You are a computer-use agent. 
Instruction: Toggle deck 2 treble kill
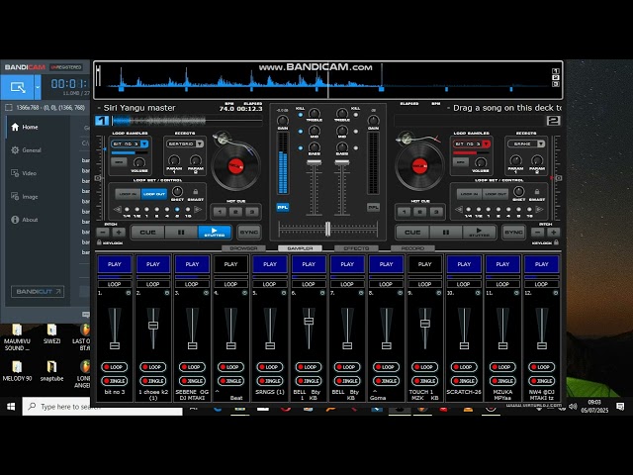(356, 115)
